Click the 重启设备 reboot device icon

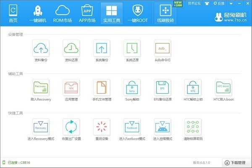click(102, 127)
